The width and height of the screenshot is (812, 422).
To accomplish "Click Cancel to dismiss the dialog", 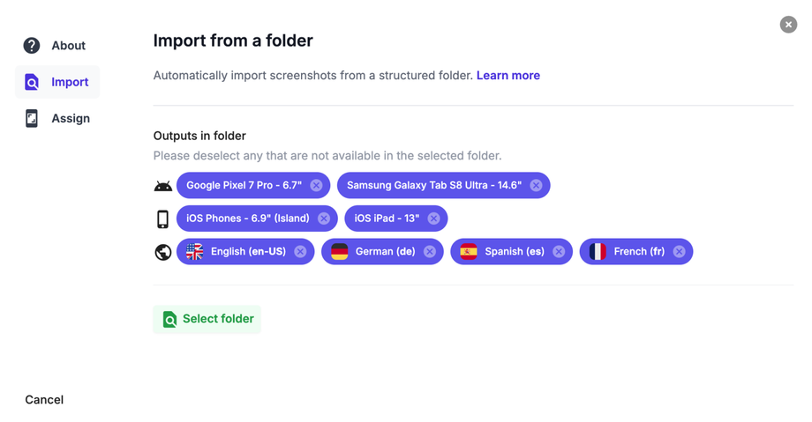I will (x=44, y=400).
